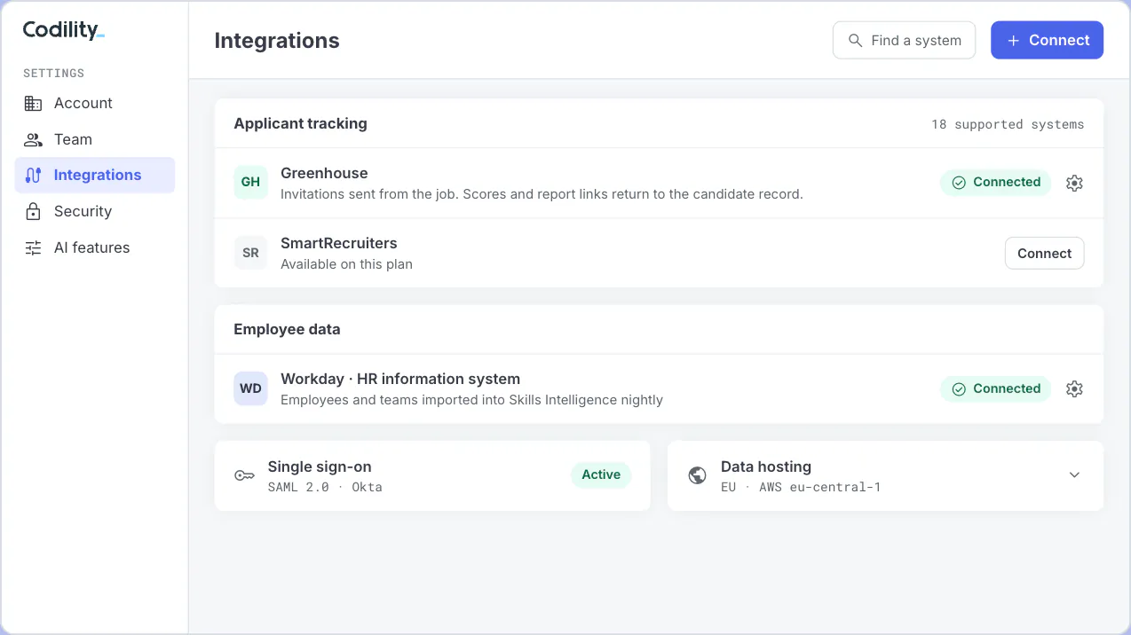Viewport: 1131px width, 635px height.
Task: Click the Greenhouse description about invitations
Action: (542, 193)
